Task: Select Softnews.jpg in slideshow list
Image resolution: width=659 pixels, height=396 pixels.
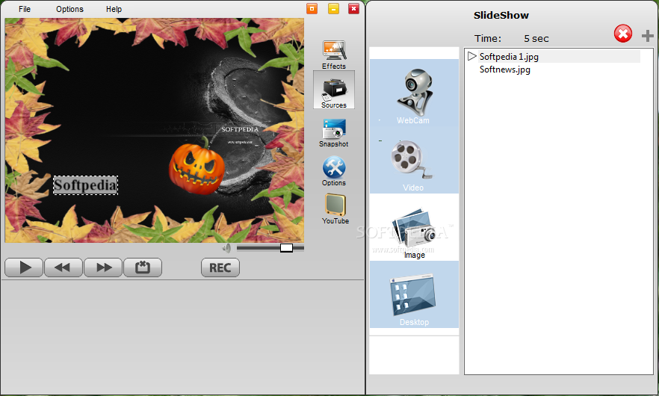Action: 505,69
